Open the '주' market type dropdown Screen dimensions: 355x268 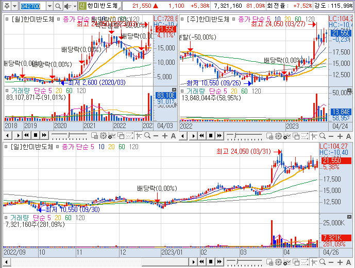(x=15, y=6)
